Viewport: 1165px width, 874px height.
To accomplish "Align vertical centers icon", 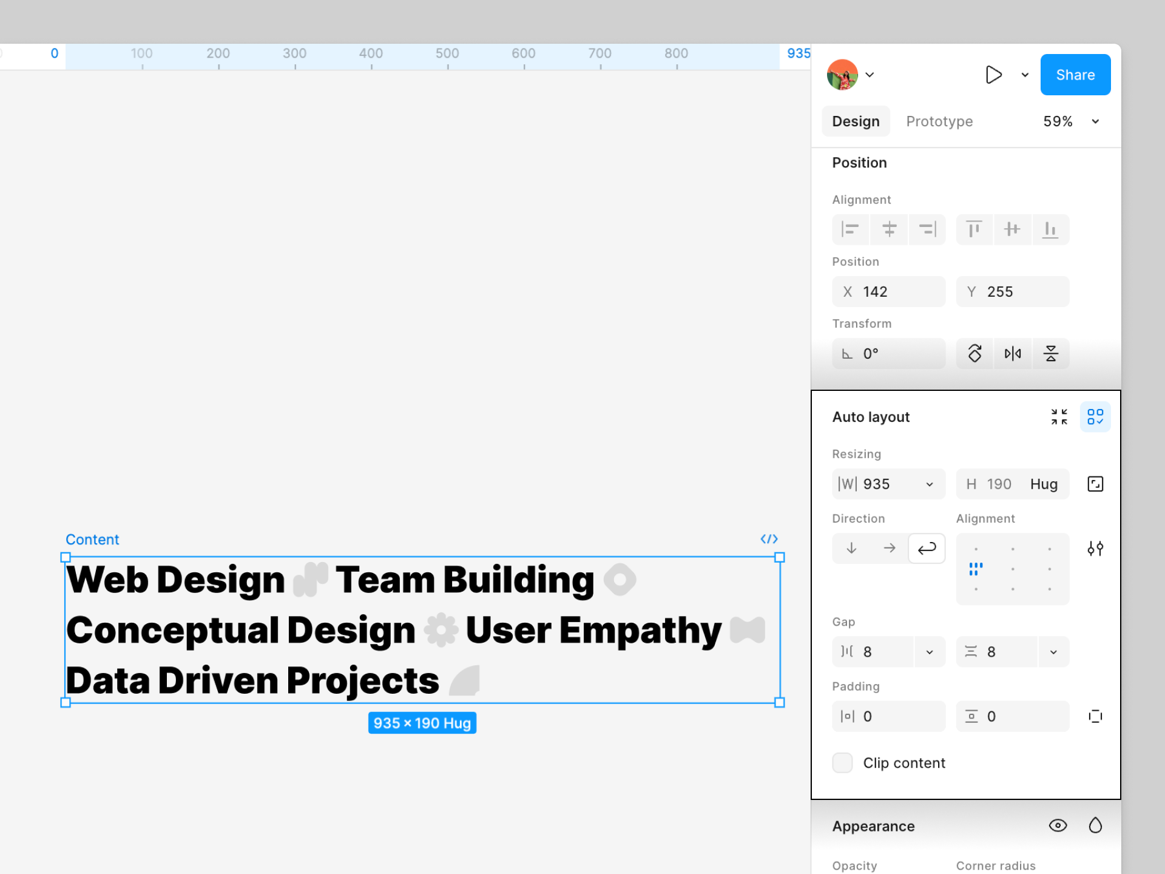I will [x=1012, y=229].
